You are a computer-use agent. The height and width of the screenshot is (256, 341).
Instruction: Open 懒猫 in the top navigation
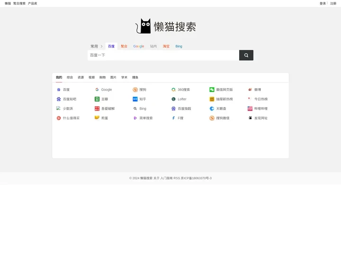point(8,3)
